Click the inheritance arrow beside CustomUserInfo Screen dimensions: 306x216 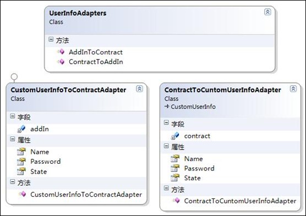pos(167,107)
